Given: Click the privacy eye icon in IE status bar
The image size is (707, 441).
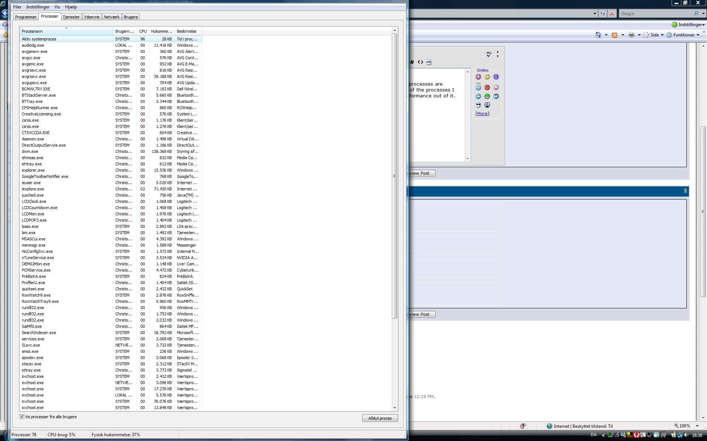Looking at the screenshot, I should (x=523, y=426).
